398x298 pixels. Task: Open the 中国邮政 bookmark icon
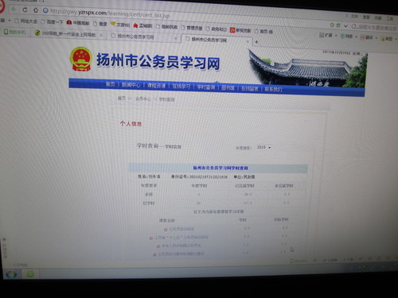tap(69, 22)
